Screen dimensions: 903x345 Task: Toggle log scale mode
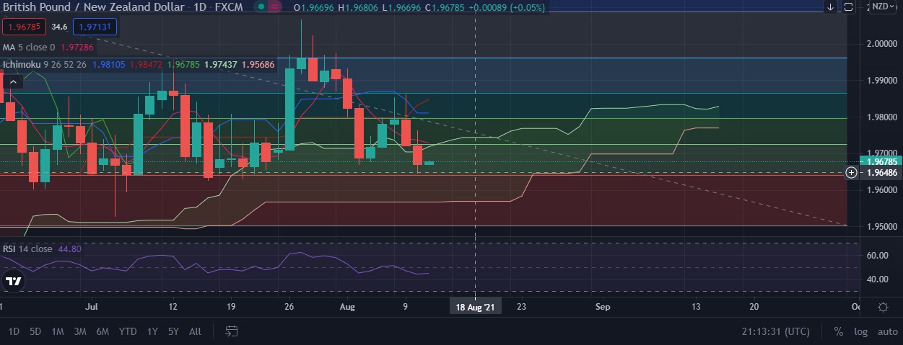click(x=860, y=332)
